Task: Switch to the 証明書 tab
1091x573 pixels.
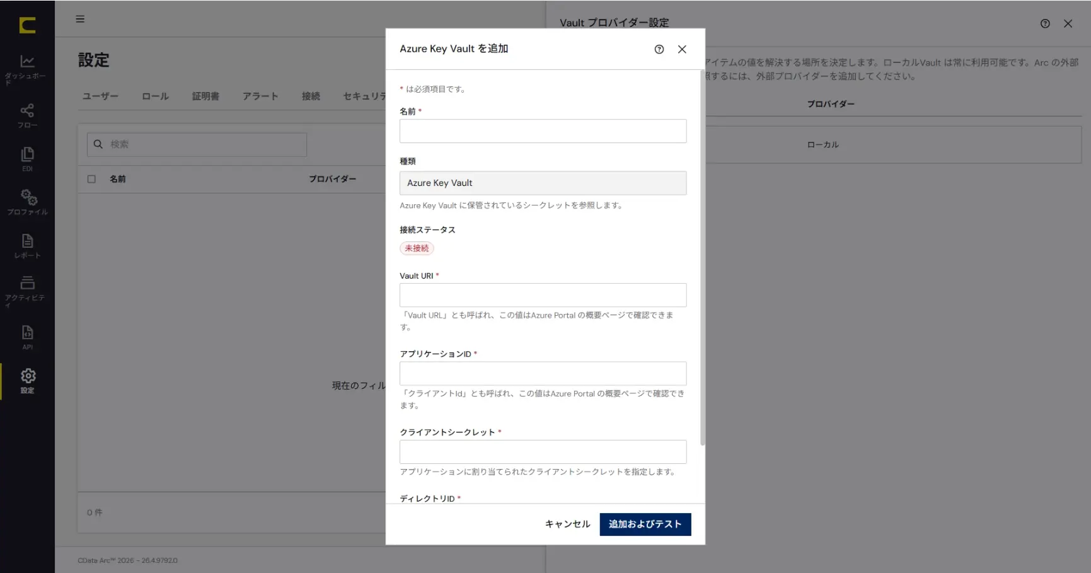Action: [205, 96]
